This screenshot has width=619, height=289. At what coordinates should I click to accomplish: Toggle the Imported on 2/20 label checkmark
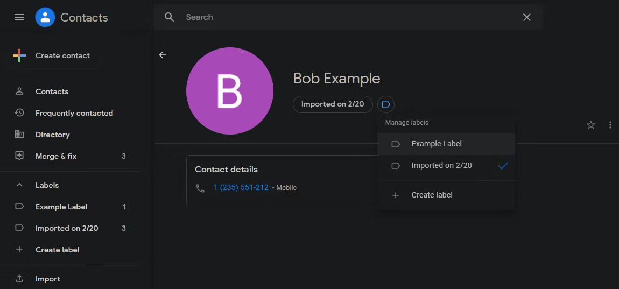point(503,165)
